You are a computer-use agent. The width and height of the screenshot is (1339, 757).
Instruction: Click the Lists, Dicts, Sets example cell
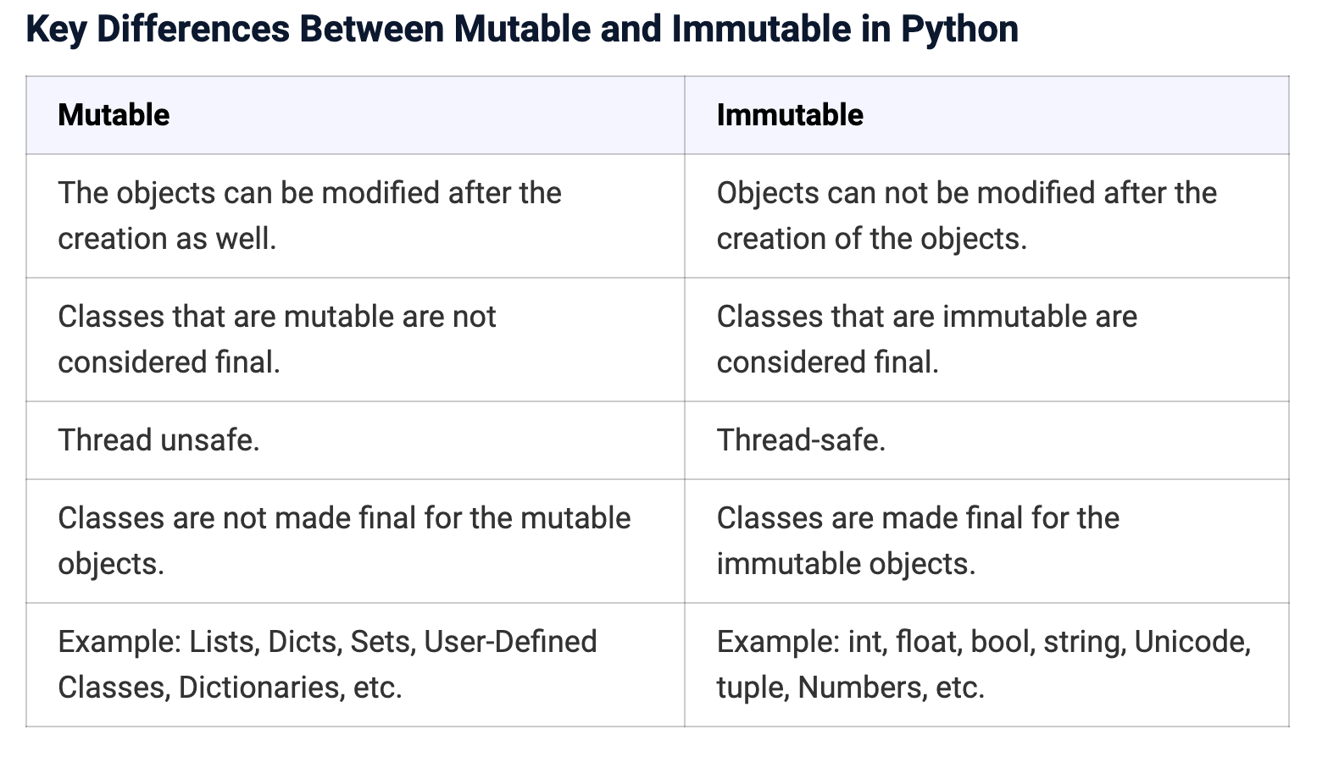pyautogui.click(x=355, y=665)
